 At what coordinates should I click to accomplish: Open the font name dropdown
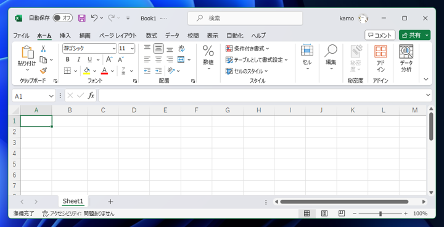(x=114, y=49)
